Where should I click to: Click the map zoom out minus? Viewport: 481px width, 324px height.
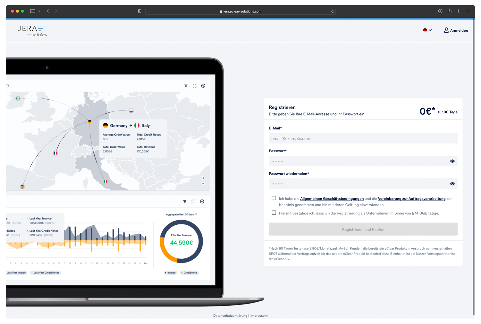(x=203, y=183)
